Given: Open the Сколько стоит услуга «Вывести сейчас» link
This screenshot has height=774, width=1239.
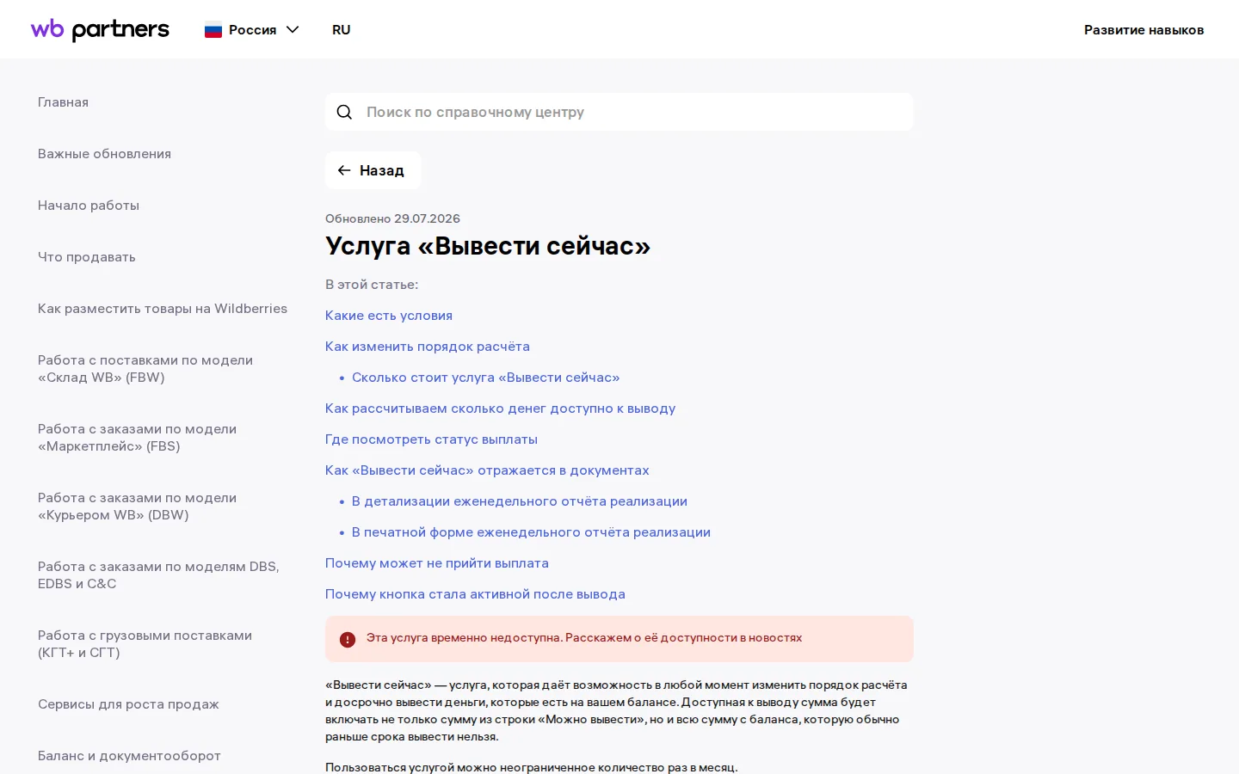Looking at the screenshot, I should [485, 378].
